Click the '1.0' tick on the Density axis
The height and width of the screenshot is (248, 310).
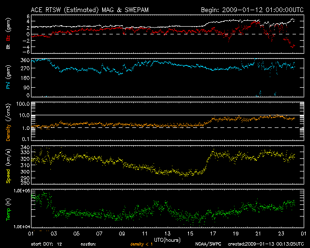[x=26, y=128]
